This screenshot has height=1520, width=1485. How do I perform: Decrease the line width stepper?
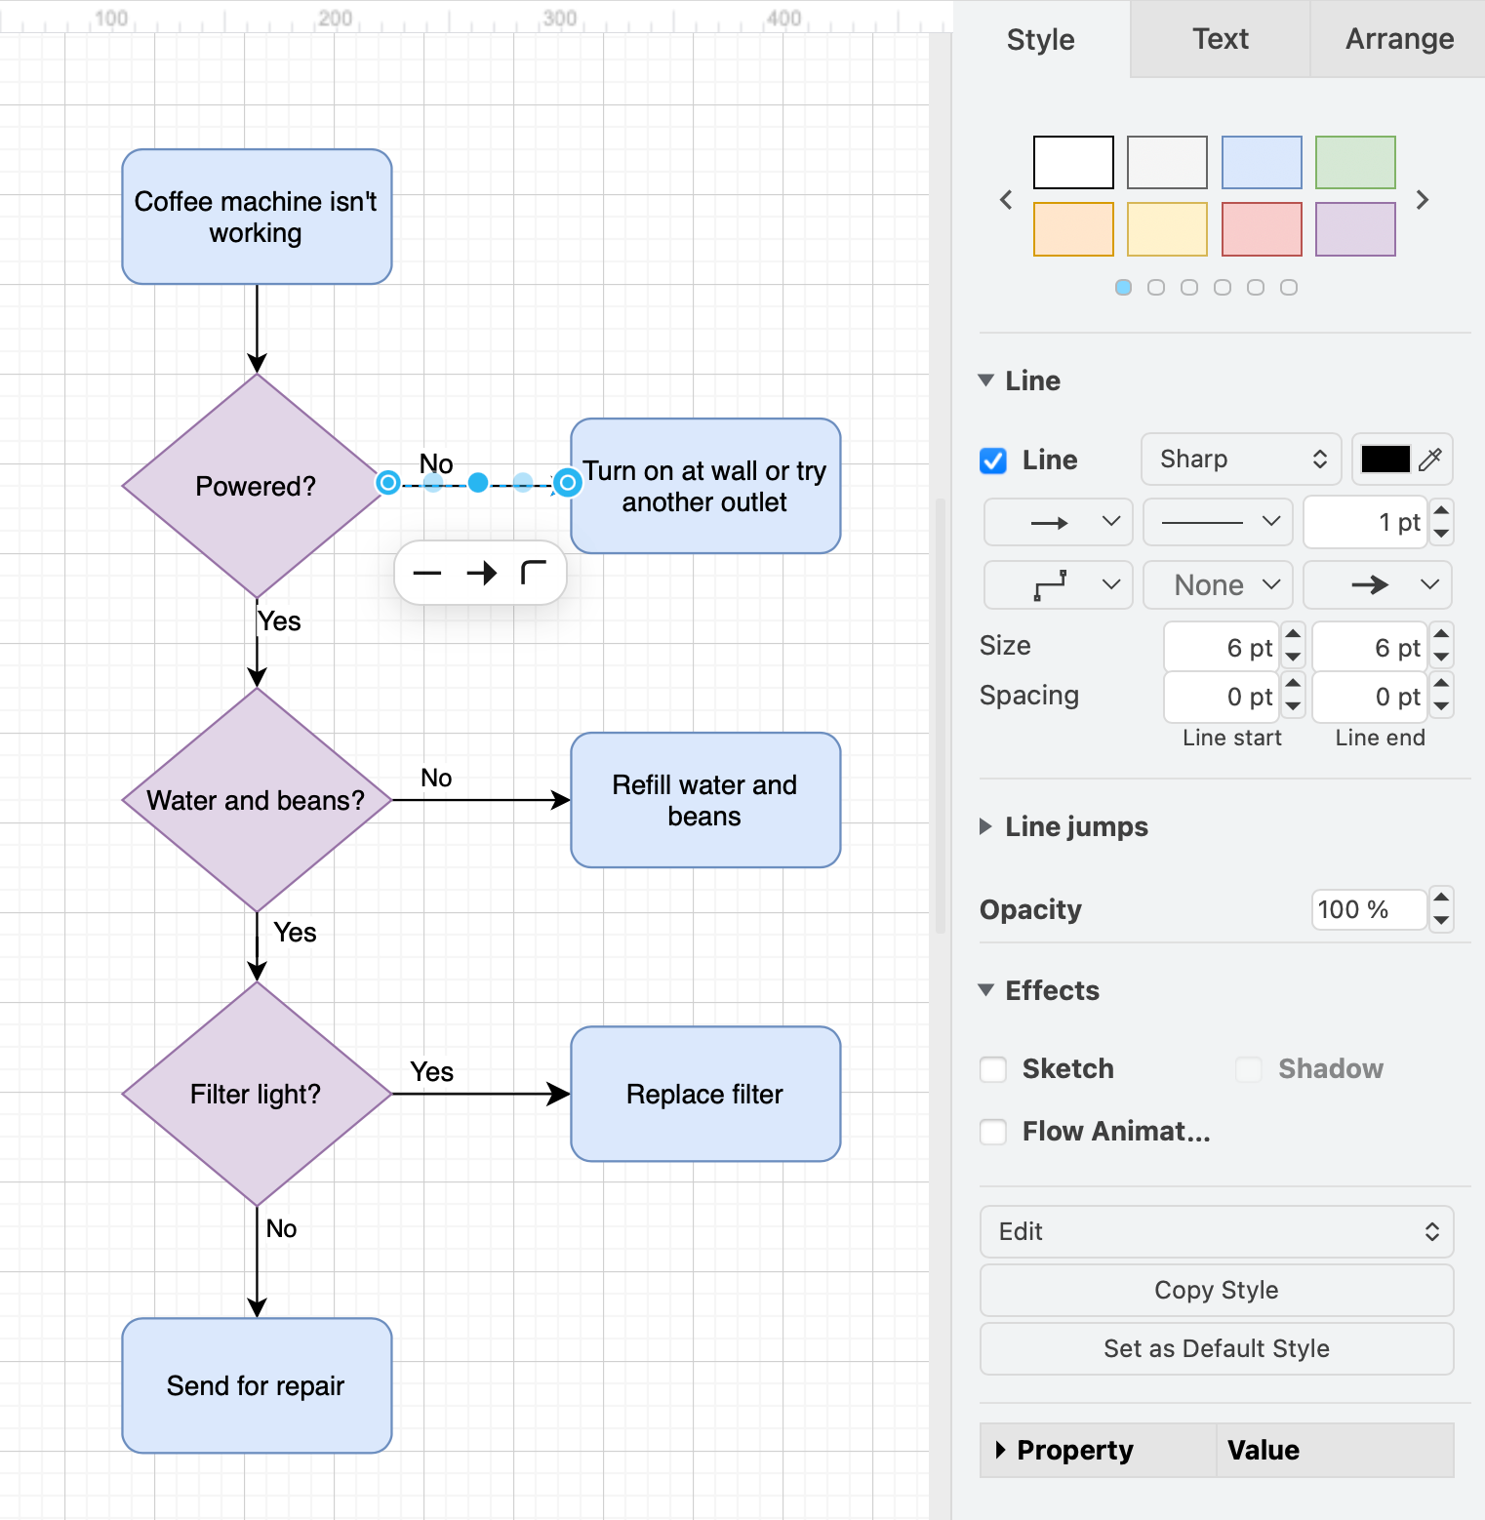[1441, 534]
